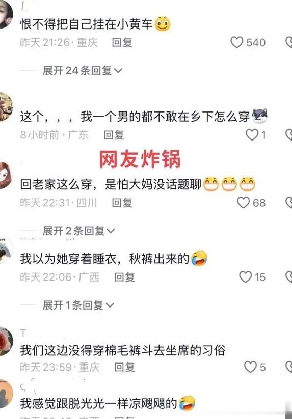Open the rose avatar profile

click(4, 341)
